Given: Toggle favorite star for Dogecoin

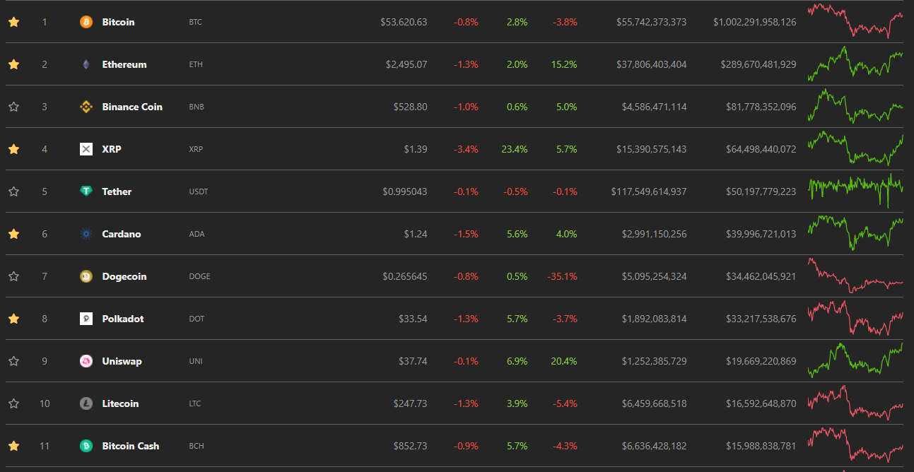Looking at the screenshot, I should pos(13,276).
